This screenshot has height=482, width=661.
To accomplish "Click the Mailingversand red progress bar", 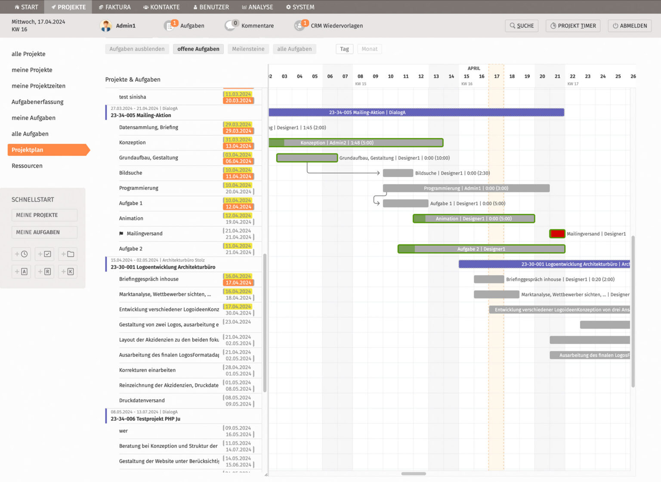I will [557, 233].
